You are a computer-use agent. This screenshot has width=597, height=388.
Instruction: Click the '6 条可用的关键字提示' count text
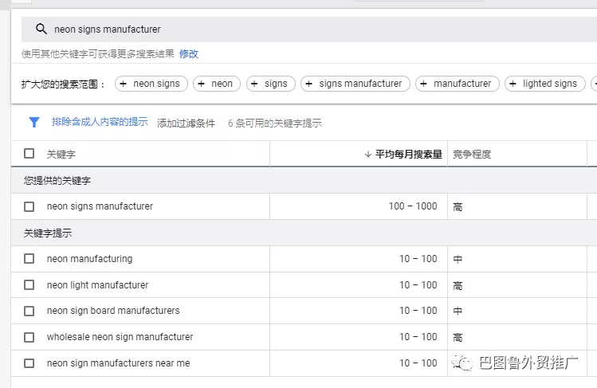274,123
